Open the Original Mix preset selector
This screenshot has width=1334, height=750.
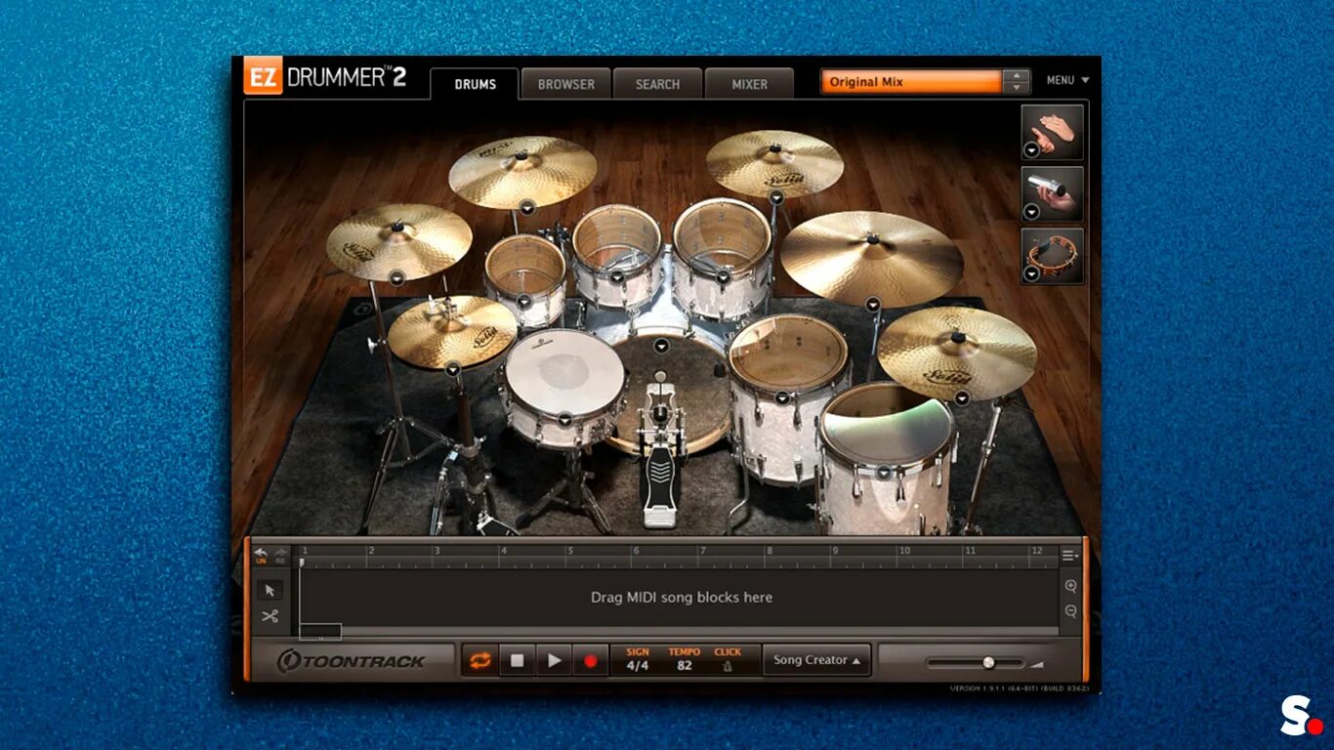pos(912,82)
